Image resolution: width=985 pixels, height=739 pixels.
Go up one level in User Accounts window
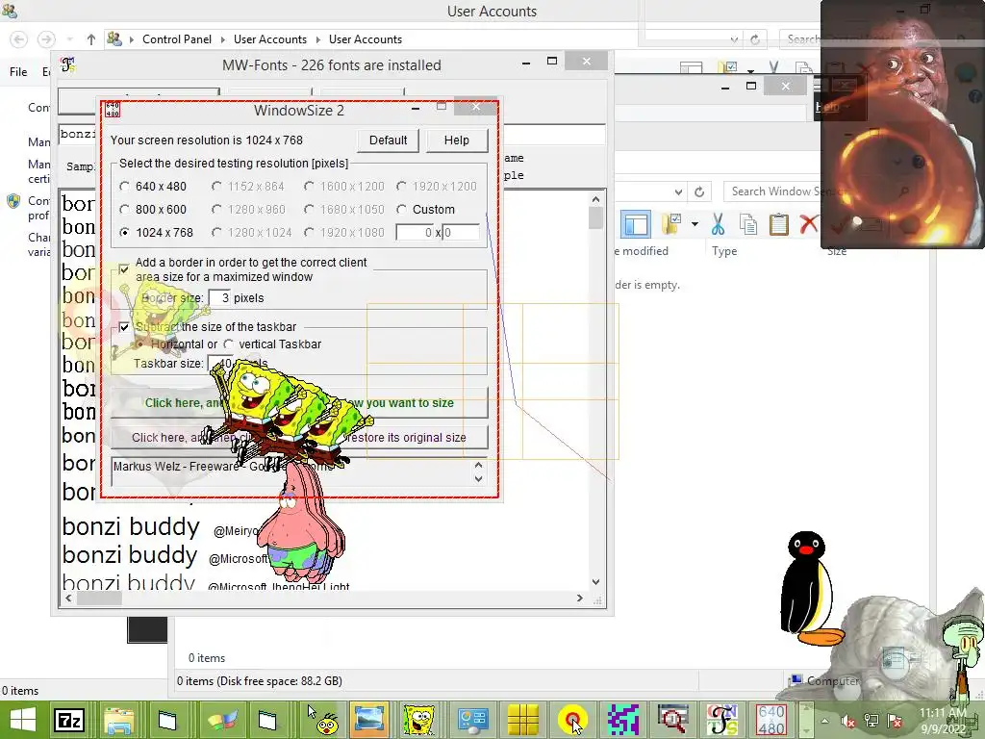91,39
